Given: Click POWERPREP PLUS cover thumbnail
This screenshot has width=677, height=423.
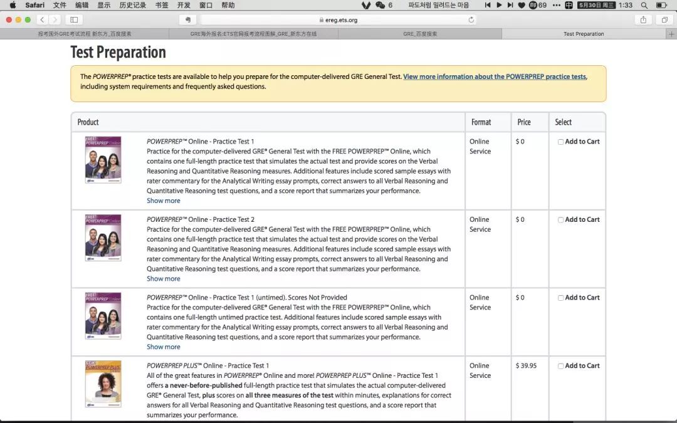Looking at the screenshot, I should click(103, 384).
